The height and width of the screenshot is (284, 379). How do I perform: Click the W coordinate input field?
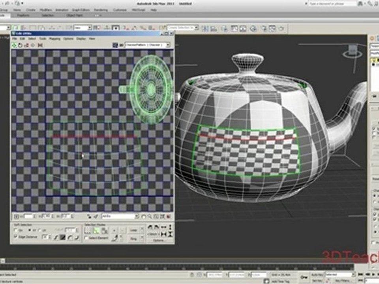tap(66, 216)
